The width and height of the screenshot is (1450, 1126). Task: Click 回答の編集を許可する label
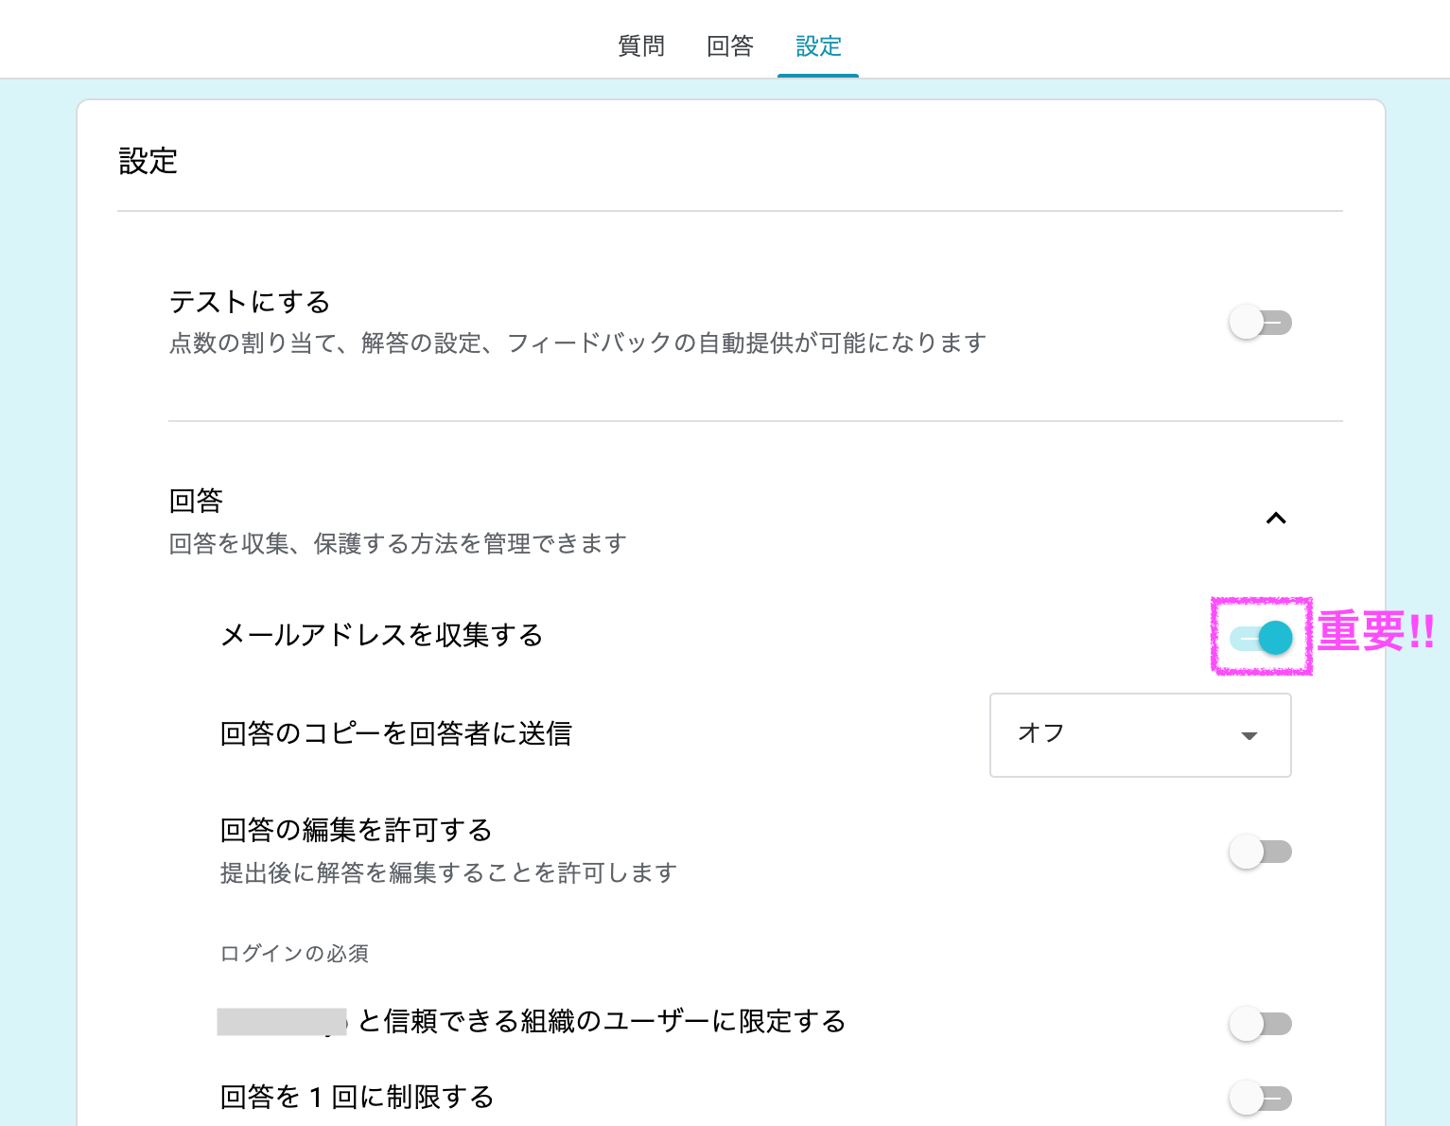tap(357, 830)
